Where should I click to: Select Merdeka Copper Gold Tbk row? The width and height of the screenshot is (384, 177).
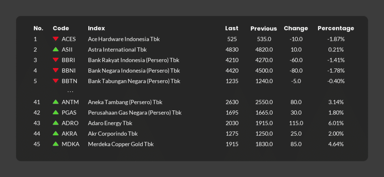192,144
